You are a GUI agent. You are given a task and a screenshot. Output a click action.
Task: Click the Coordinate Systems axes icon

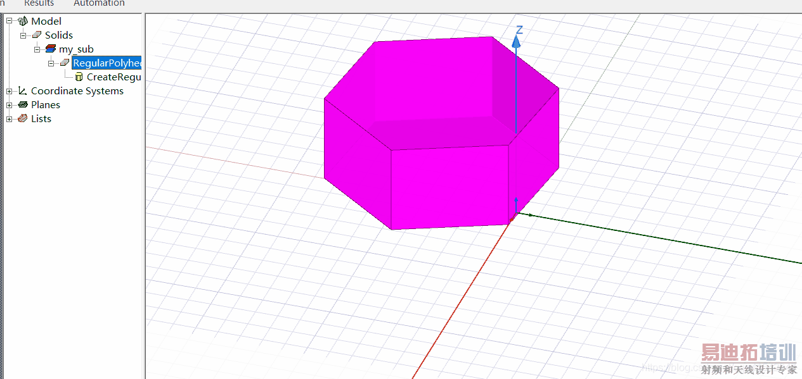point(23,90)
